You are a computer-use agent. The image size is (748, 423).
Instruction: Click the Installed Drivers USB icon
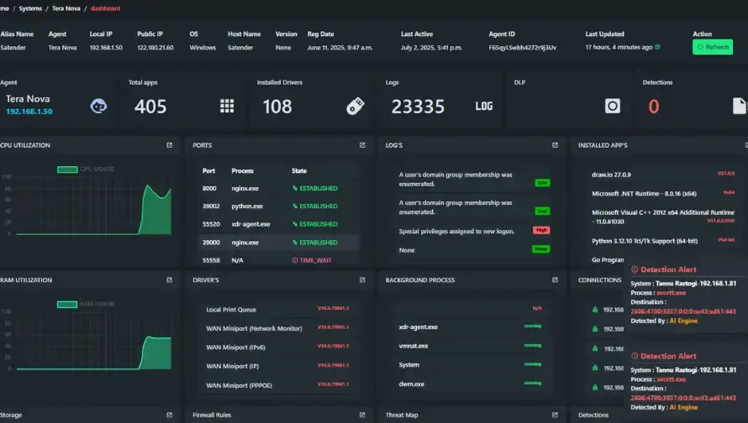[x=356, y=106]
